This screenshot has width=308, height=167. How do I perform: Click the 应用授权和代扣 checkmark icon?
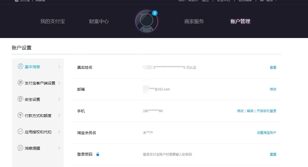(20, 131)
